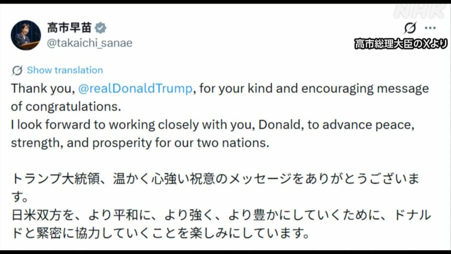Open the @realDonaldTrump mention link

135,88
